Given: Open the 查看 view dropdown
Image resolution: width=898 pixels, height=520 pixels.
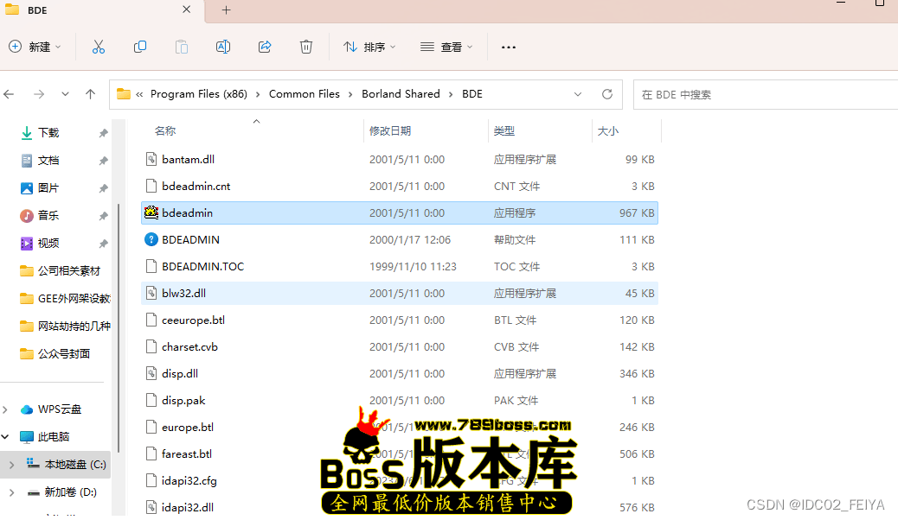Looking at the screenshot, I should [x=446, y=47].
